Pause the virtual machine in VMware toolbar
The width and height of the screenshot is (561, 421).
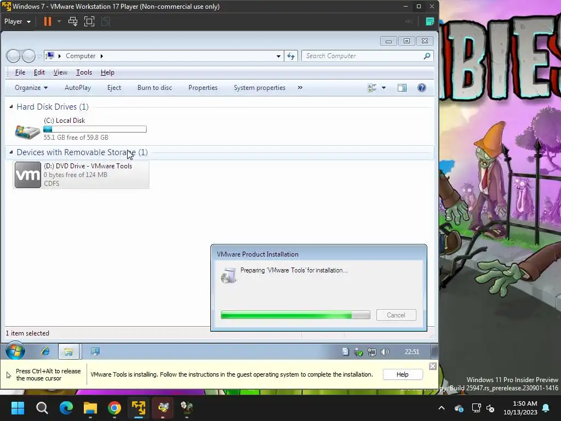(x=47, y=21)
